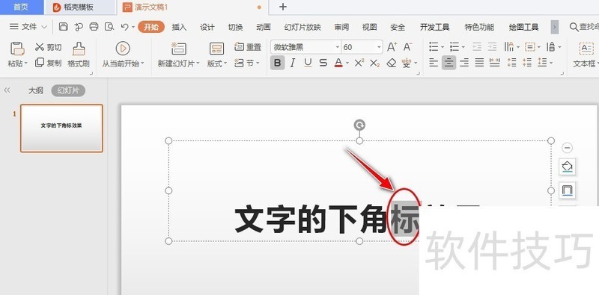Click decrease indent icon
The width and height of the screenshot is (599, 295).
click(x=477, y=47)
